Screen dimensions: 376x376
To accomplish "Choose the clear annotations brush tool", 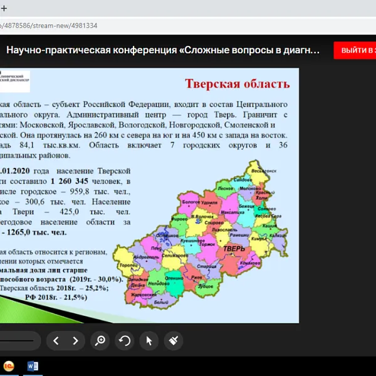I will click(174, 340).
